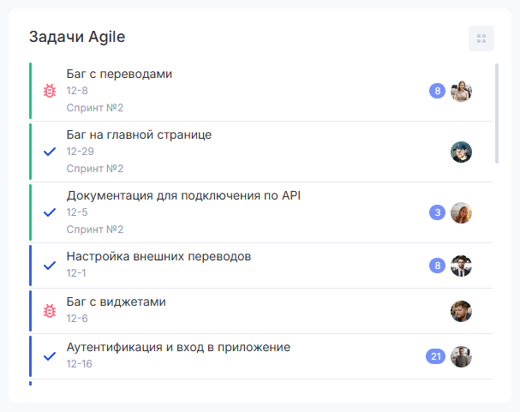Click the grid view icon in the header
The image size is (520, 412).
point(481,39)
